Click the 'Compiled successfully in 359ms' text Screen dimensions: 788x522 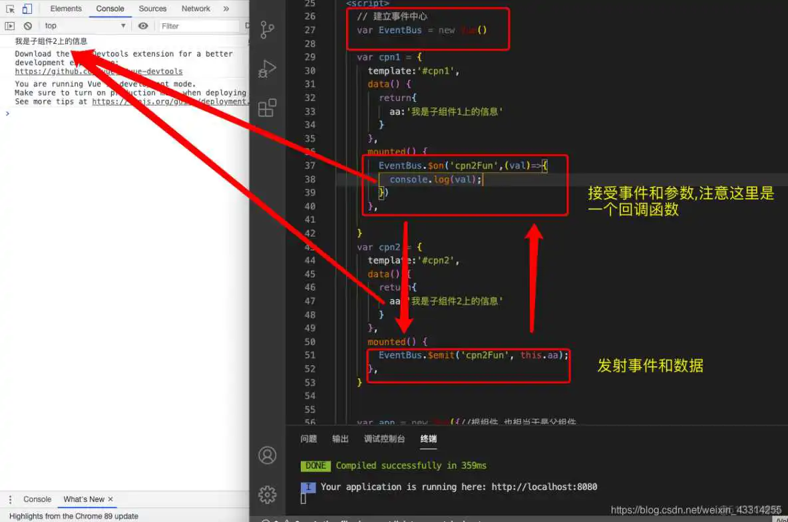(x=411, y=465)
